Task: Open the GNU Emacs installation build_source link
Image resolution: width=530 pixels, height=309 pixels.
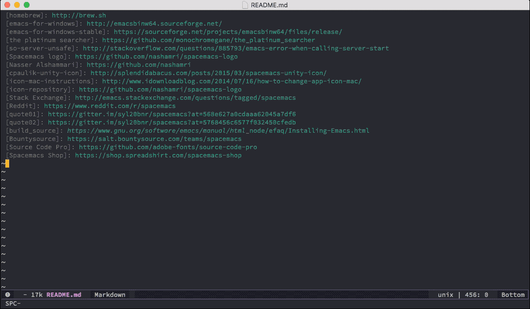Action: (215, 130)
